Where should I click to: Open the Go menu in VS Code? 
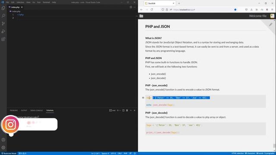click(34, 2)
